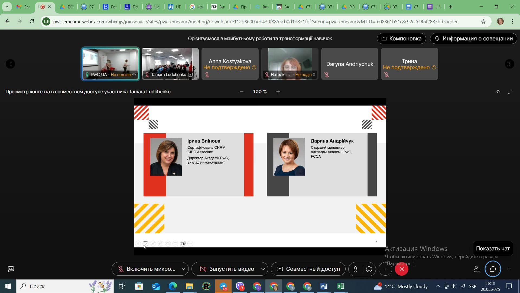Open the reactions emoji panel

click(x=369, y=269)
